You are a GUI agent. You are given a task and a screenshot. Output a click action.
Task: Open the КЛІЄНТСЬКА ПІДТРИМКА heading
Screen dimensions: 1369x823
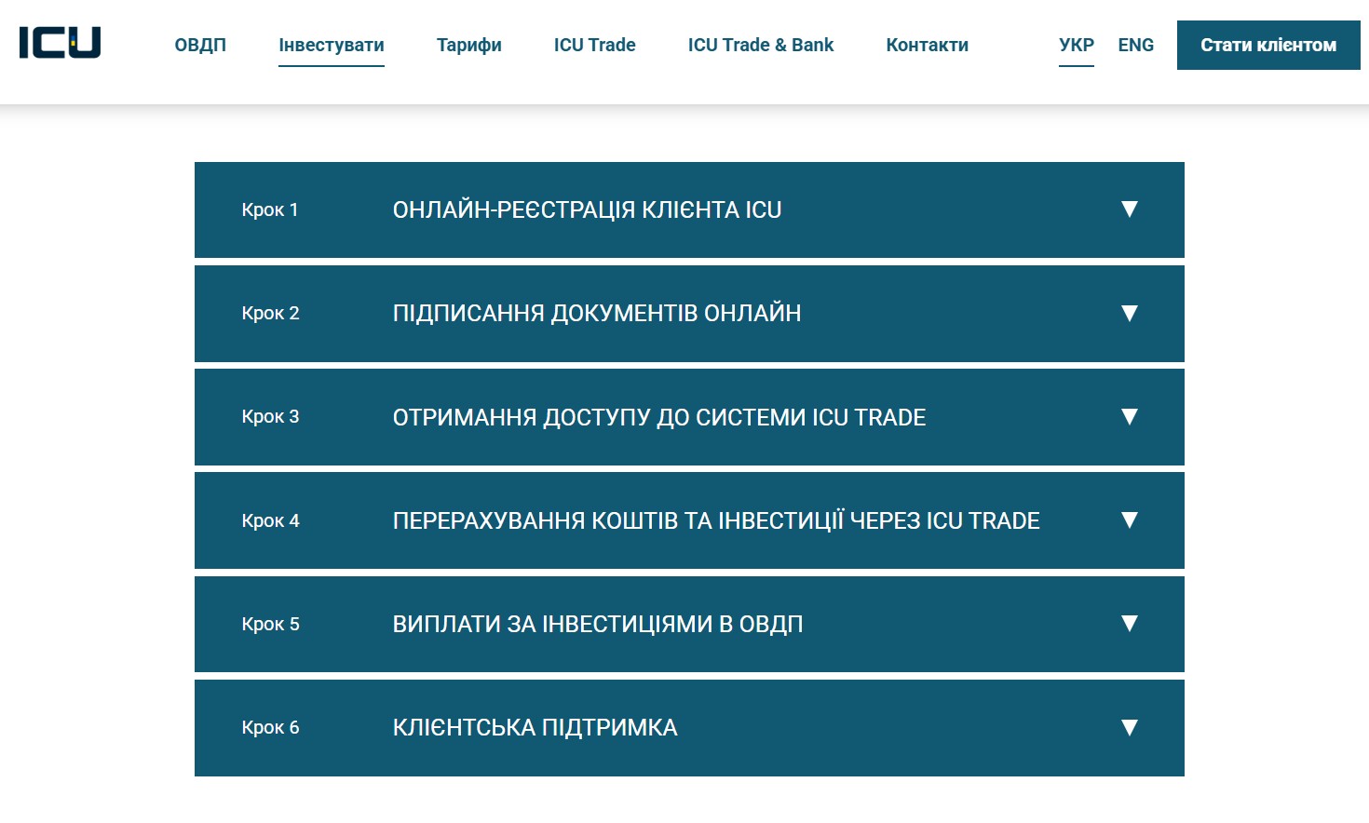click(x=535, y=727)
